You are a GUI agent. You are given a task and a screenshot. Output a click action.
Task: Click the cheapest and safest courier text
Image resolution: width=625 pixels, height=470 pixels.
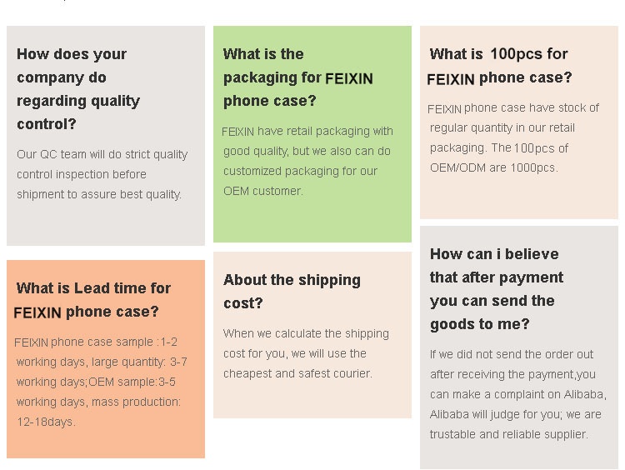coord(297,373)
